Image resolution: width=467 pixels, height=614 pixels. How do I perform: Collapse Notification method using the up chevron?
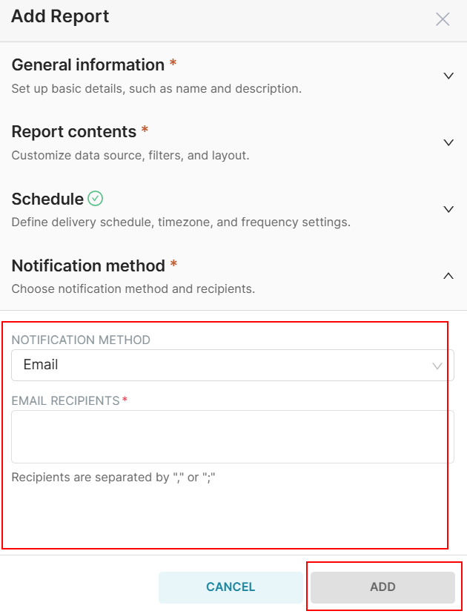pyautogui.click(x=448, y=276)
